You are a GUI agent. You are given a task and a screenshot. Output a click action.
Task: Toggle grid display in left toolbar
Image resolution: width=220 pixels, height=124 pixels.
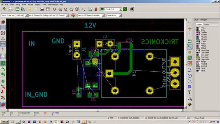pyautogui.click(x=3, y=28)
